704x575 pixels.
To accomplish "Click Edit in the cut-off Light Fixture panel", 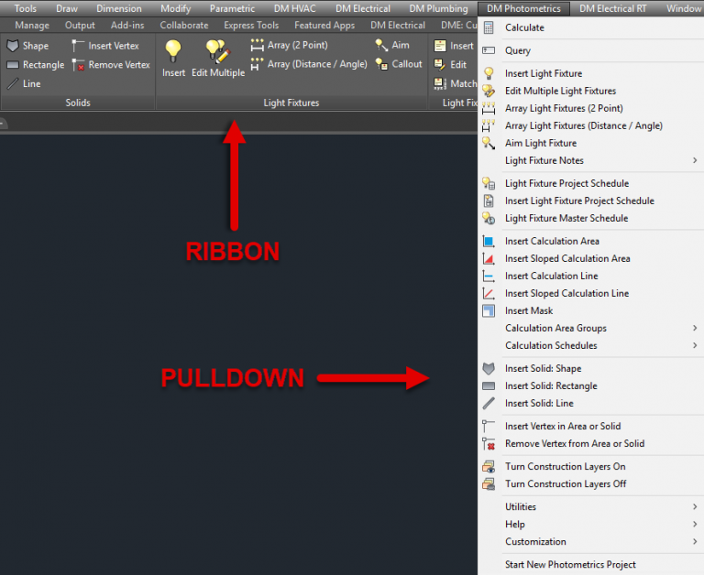I will (450, 65).
